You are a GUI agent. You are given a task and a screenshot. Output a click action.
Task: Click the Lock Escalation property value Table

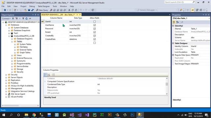[193, 52]
